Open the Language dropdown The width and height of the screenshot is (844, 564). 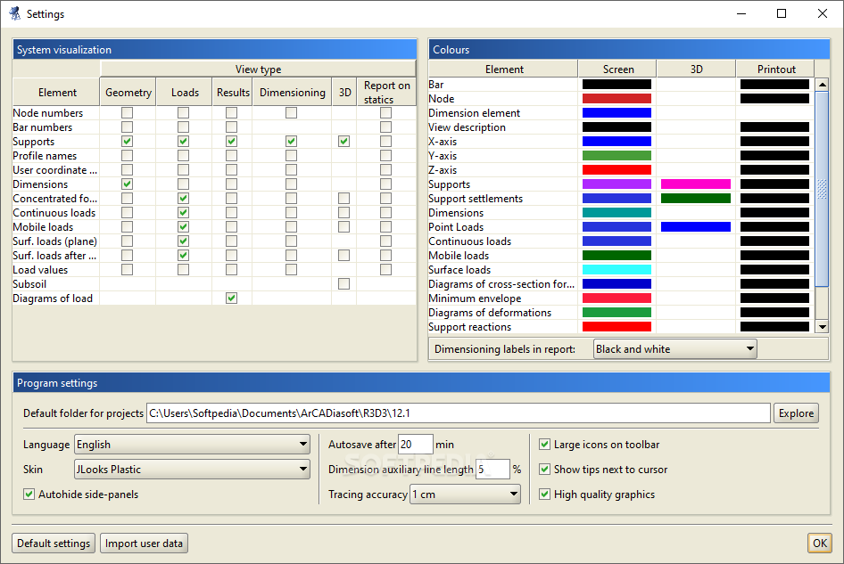[192, 445]
